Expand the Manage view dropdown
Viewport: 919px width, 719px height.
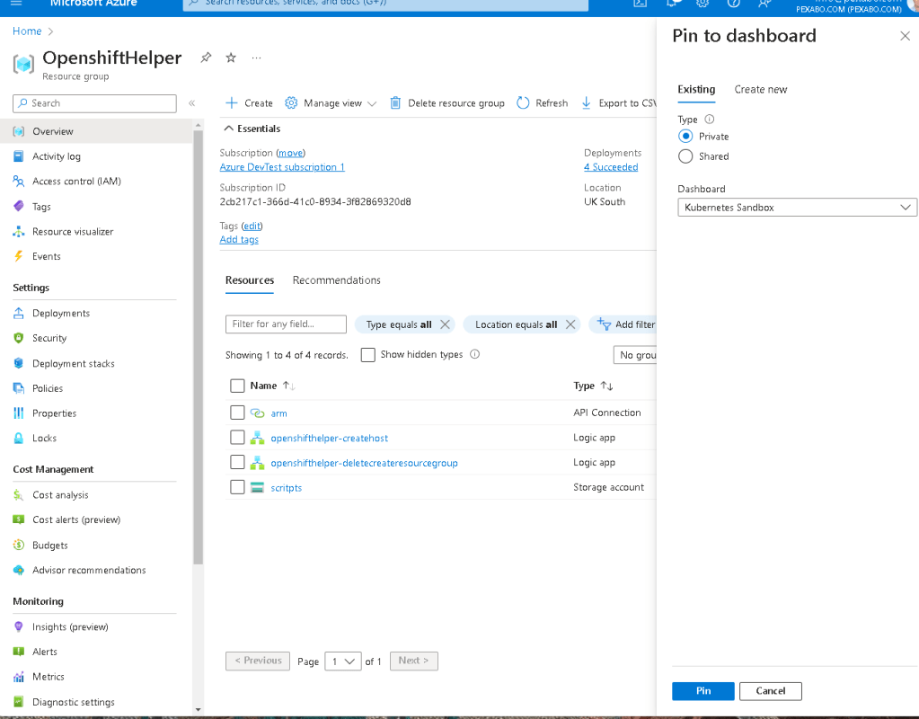(331, 103)
